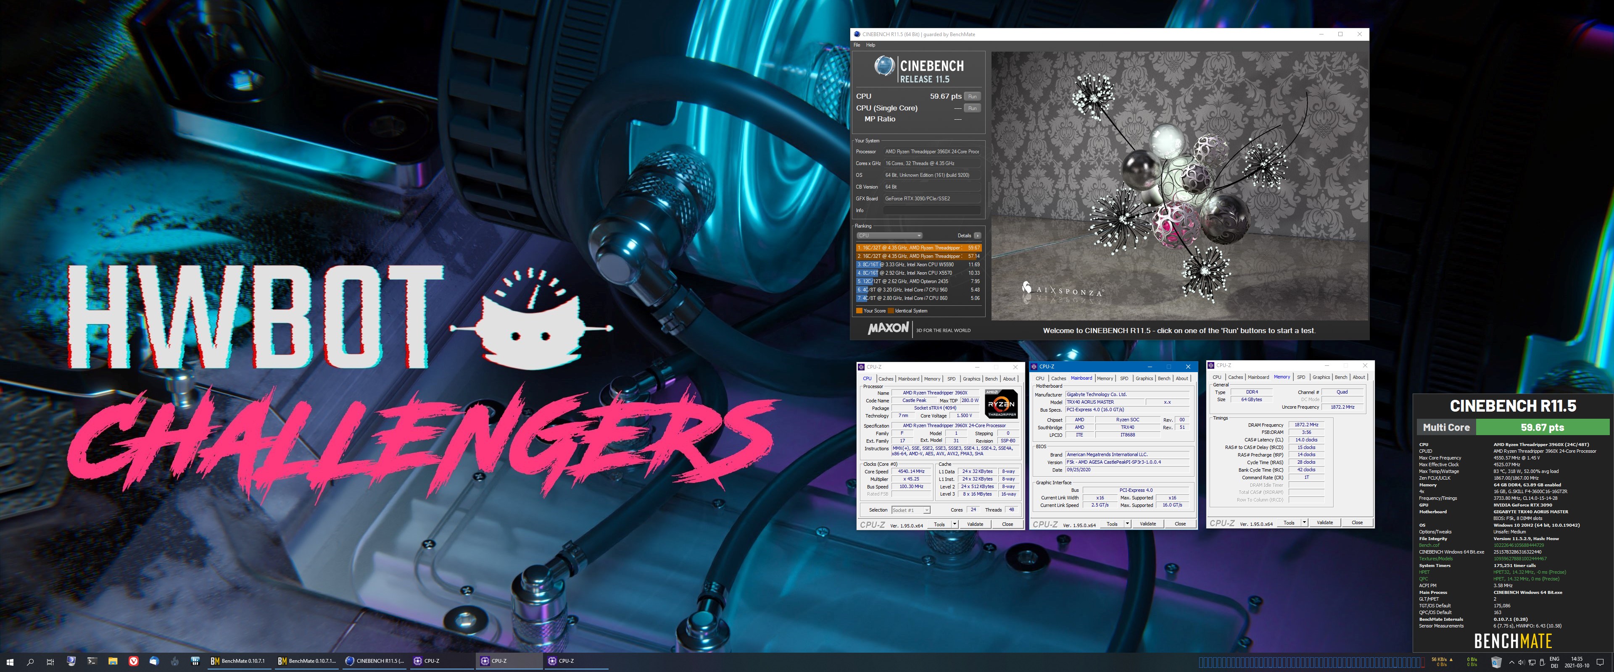Select AMD Opteron 2435 ranking row
The image size is (1614, 672).
coord(918,281)
